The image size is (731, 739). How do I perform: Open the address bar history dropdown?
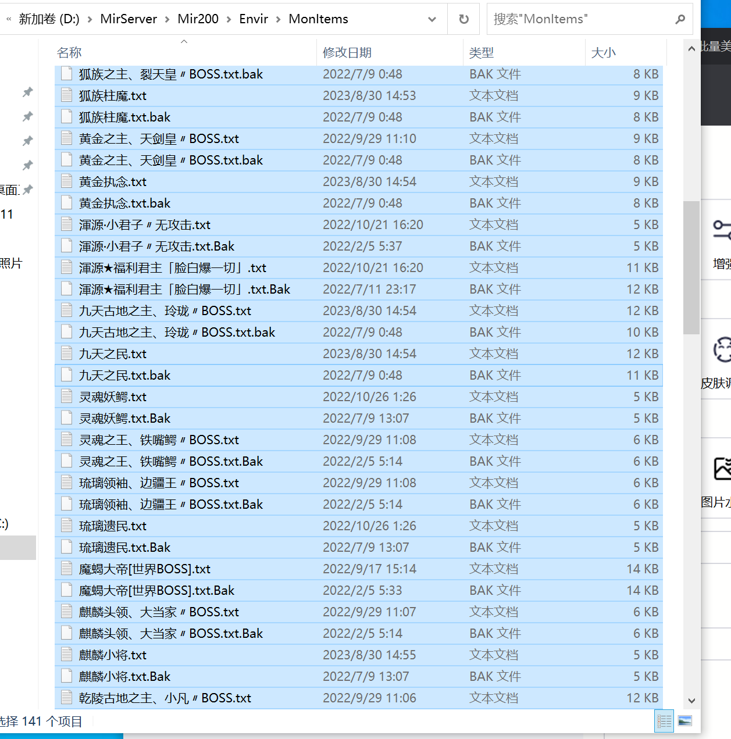click(432, 19)
